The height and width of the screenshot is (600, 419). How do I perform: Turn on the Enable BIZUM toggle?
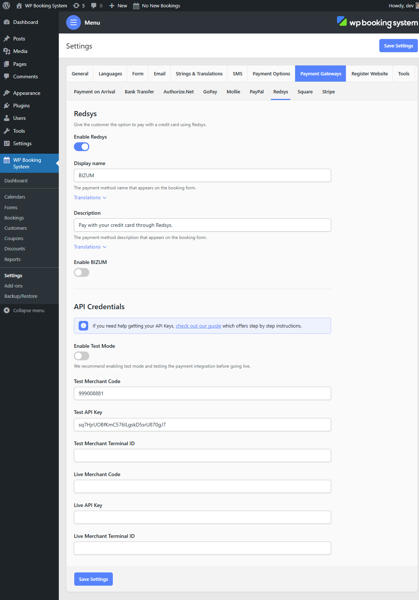pos(82,272)
